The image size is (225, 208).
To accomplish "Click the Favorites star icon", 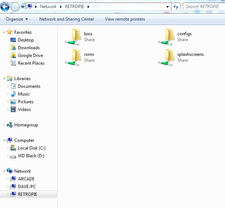I will pos(10,32).
